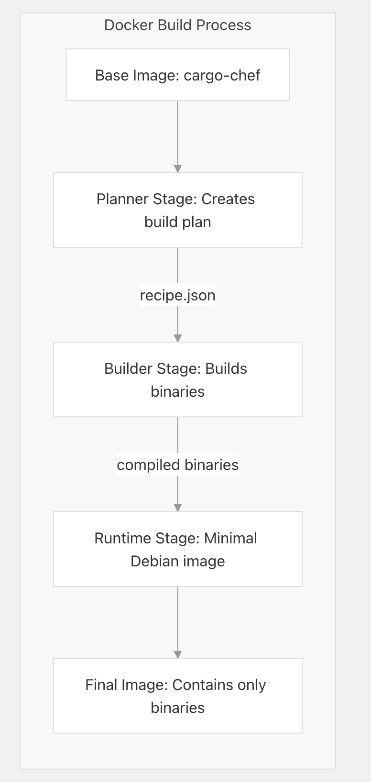
Task: Click the arrowhead entering Planner Stage node
Action: pyautogui.click(x=178, y=168)
